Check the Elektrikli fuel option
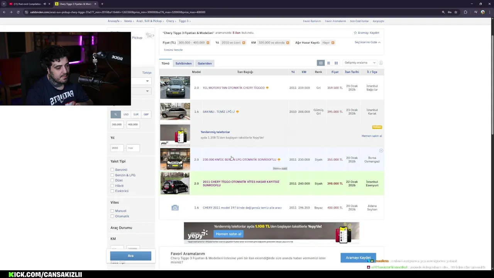The image size is (494, 278). tap(112, 191)
